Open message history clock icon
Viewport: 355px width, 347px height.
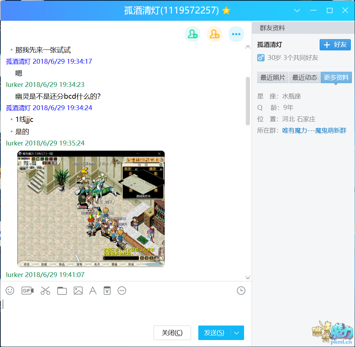[x=241, y=291]
